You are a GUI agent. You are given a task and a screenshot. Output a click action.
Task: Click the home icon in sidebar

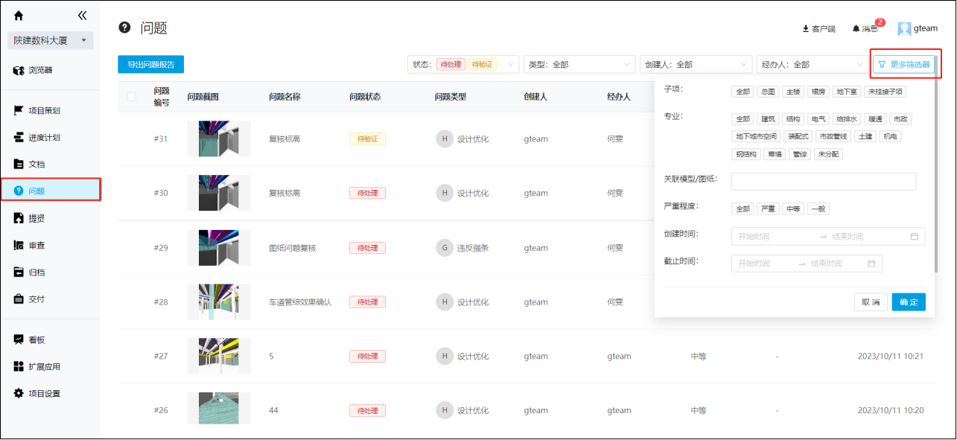(19, 16)
